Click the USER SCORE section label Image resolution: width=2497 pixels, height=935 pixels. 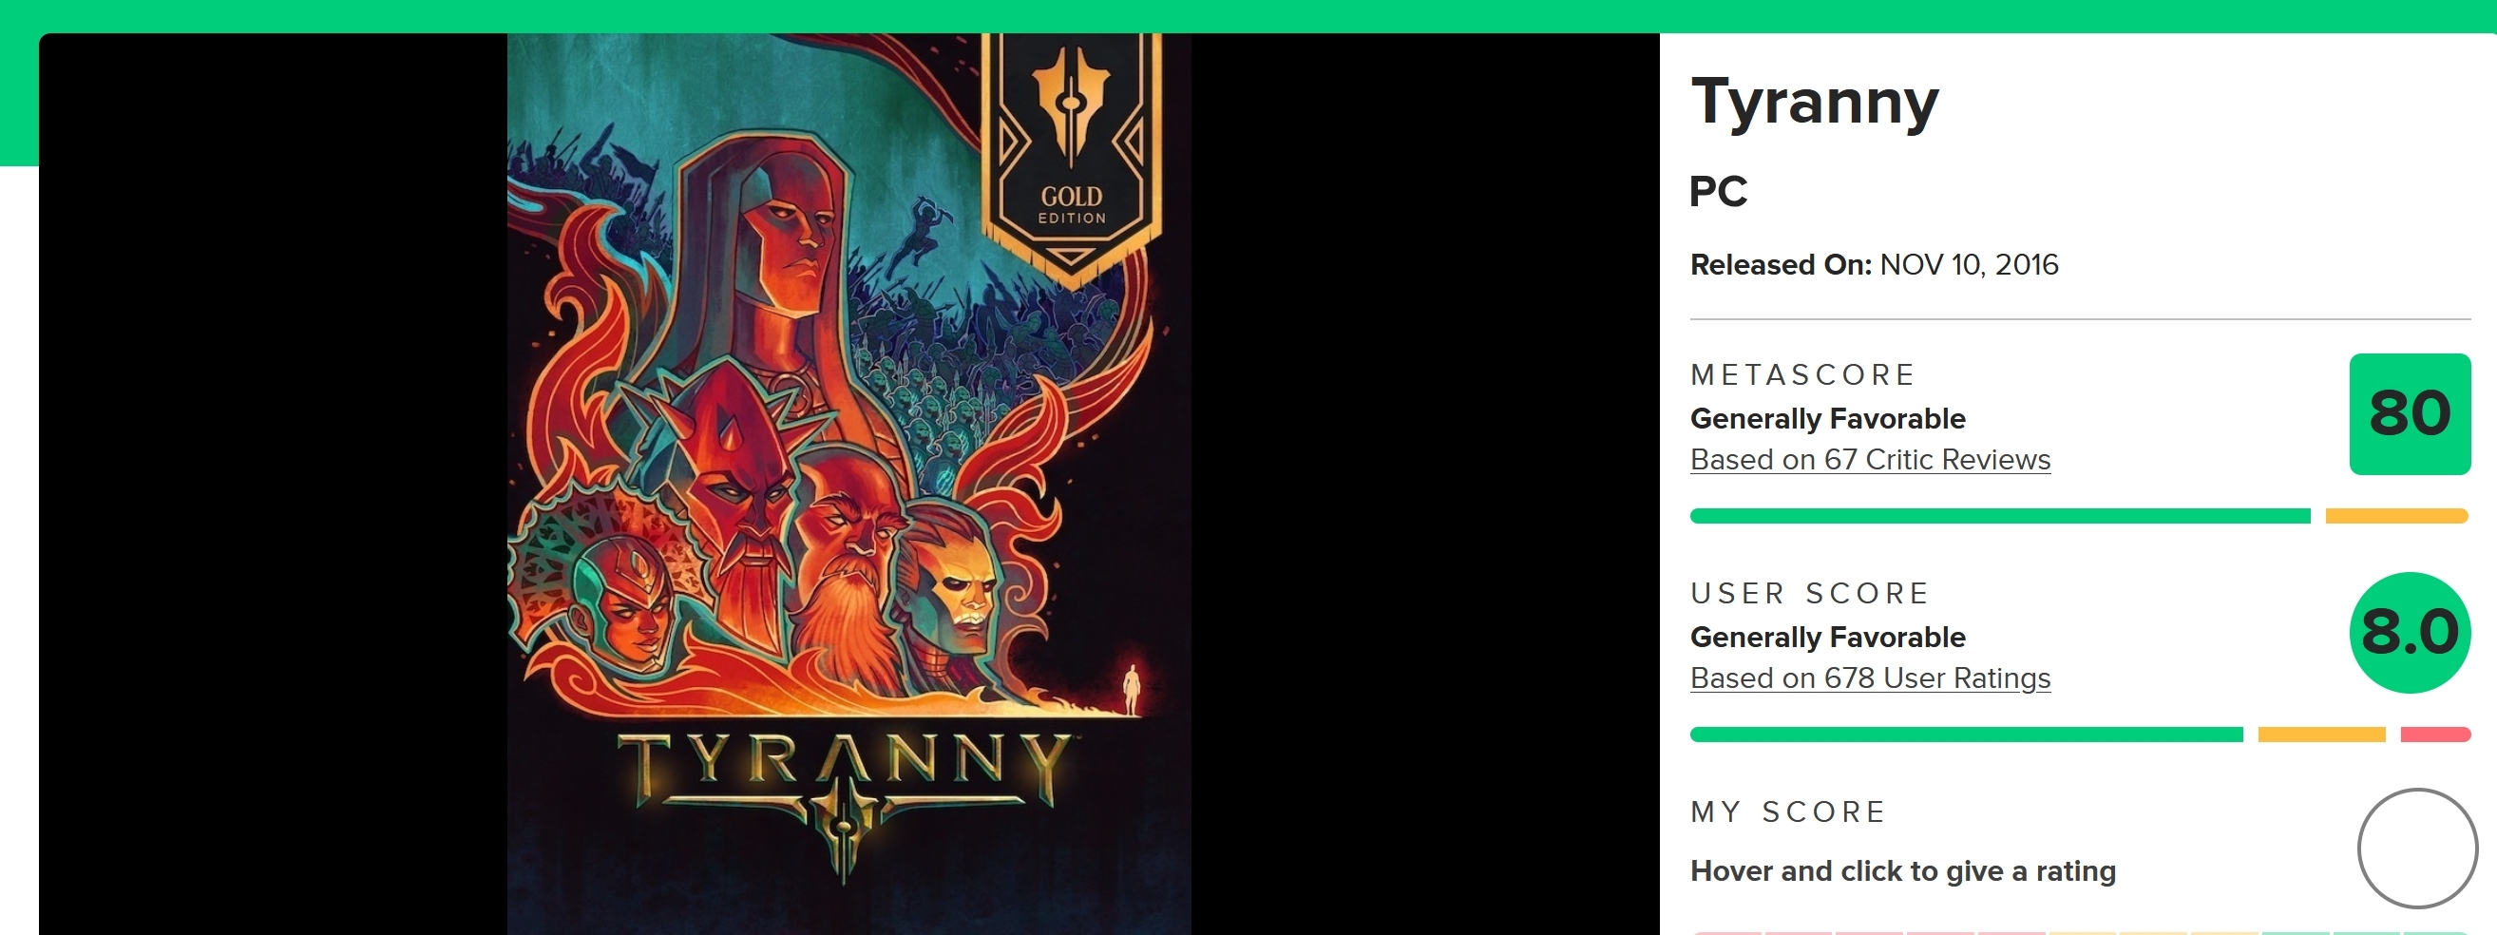1810,593
